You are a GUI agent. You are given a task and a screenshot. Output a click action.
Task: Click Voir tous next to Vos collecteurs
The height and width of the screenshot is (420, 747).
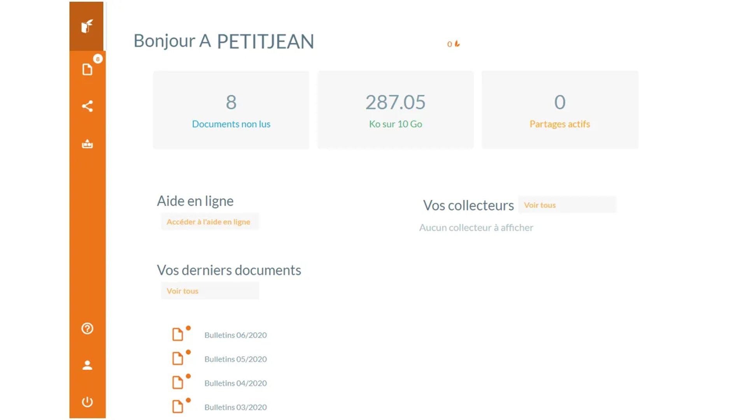[540, 205]
